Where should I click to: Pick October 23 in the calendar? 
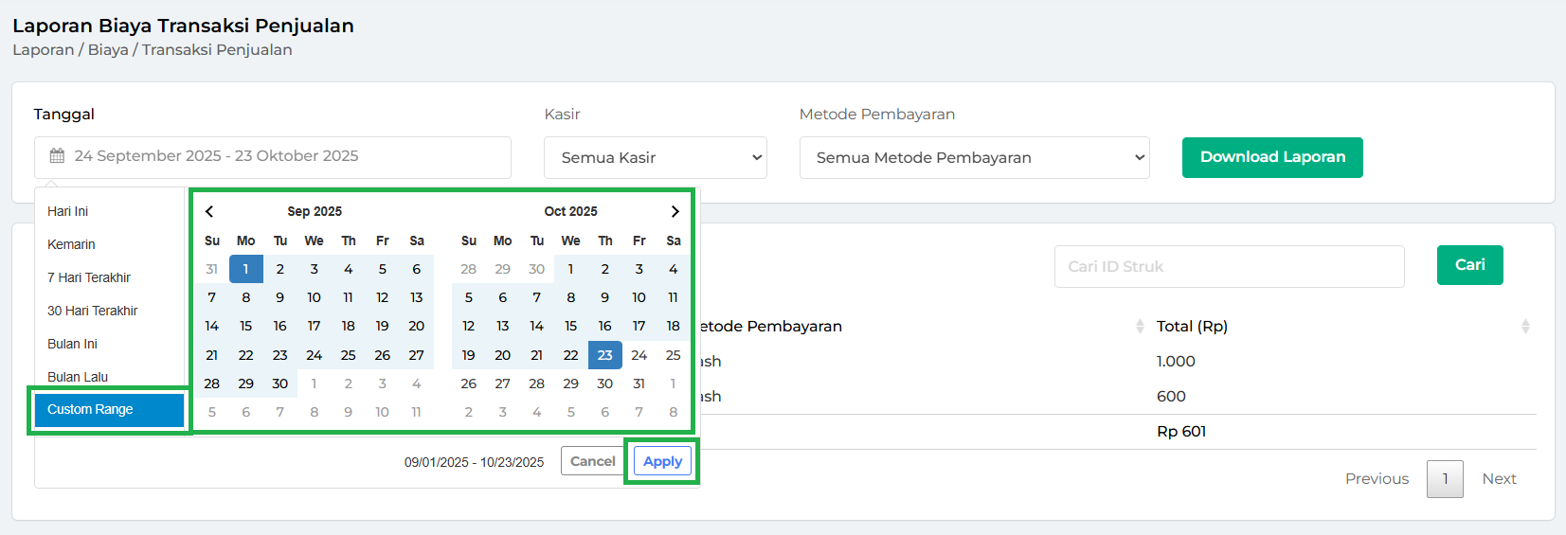pos(604,355)
